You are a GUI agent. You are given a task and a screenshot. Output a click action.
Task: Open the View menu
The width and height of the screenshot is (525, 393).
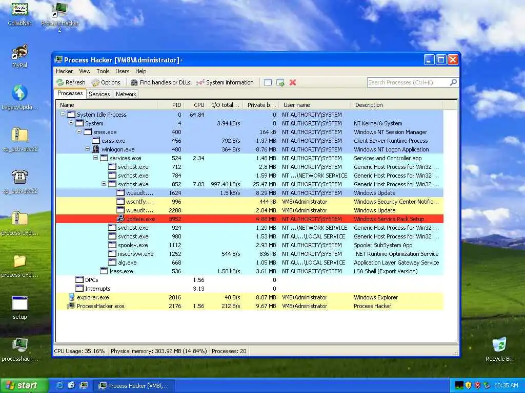click(x=85, y=71)
